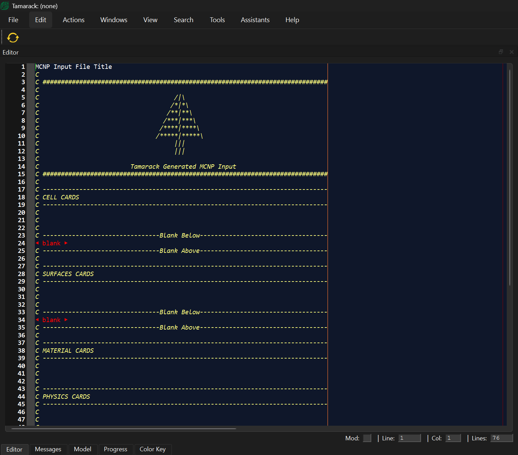Open the View menu
This screenshot has height=455, width=518.
150,20
